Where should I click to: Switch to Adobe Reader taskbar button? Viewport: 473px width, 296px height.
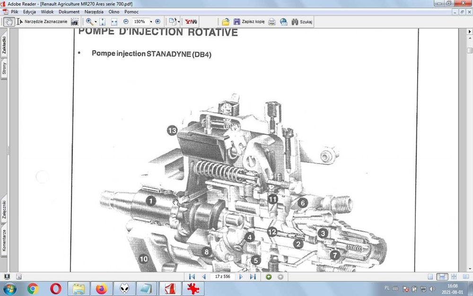coord(170,289)
